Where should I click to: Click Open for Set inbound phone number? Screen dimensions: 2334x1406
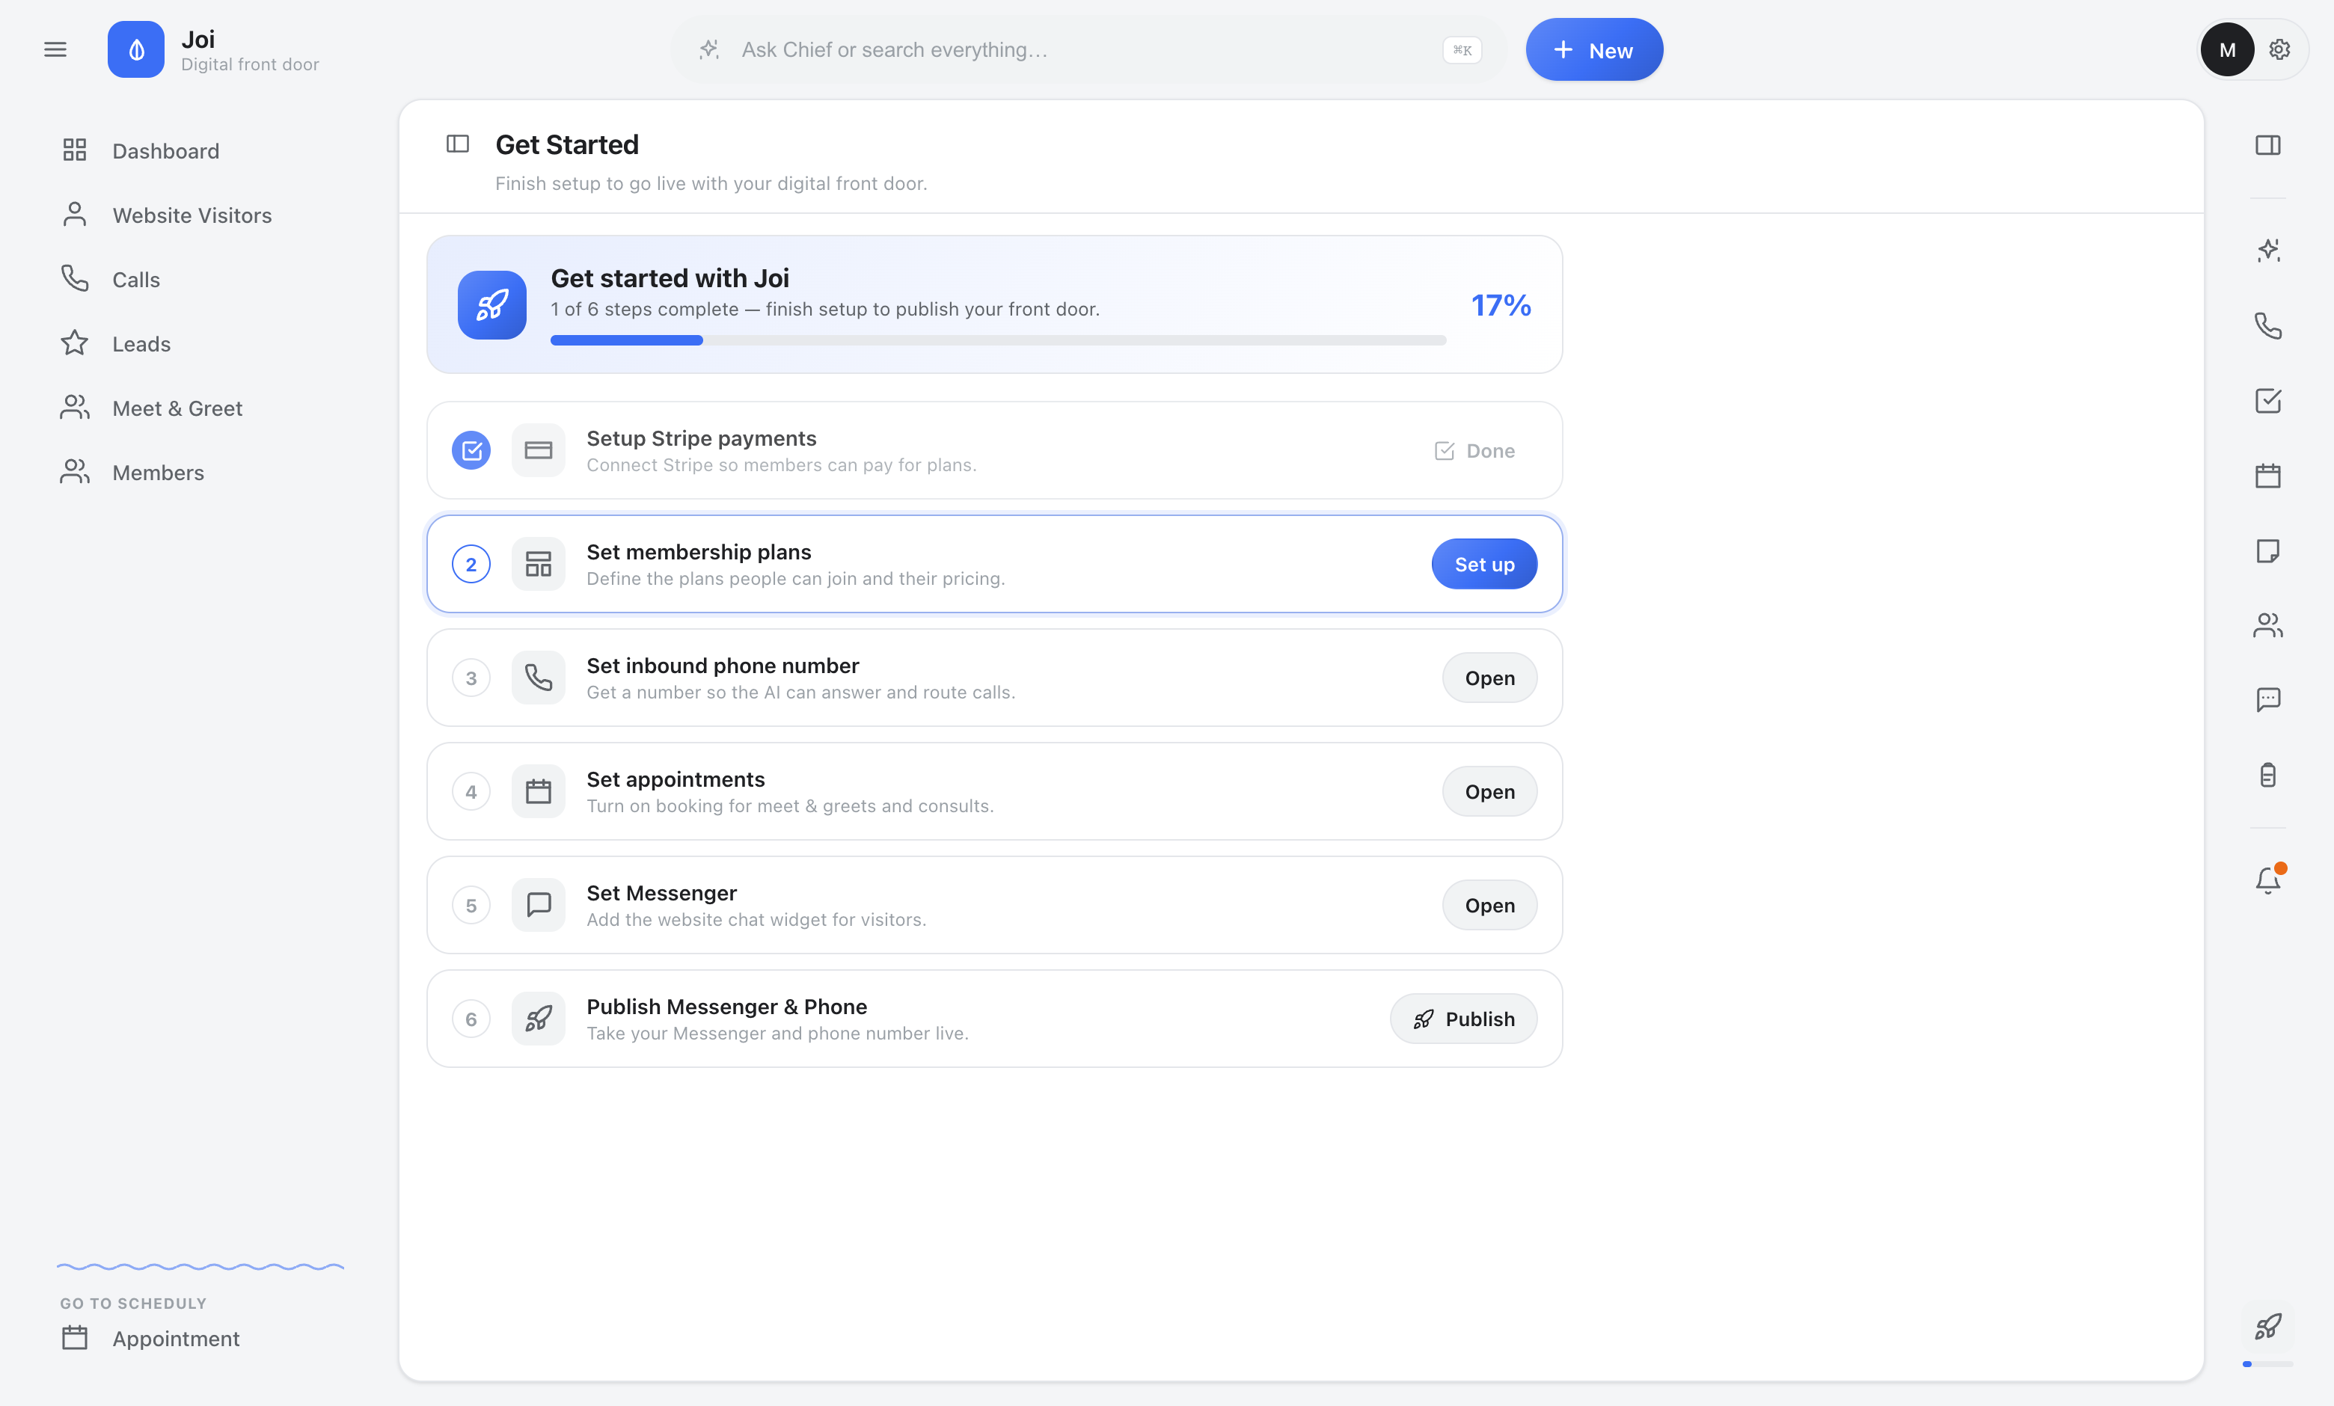pos(1490,678)
